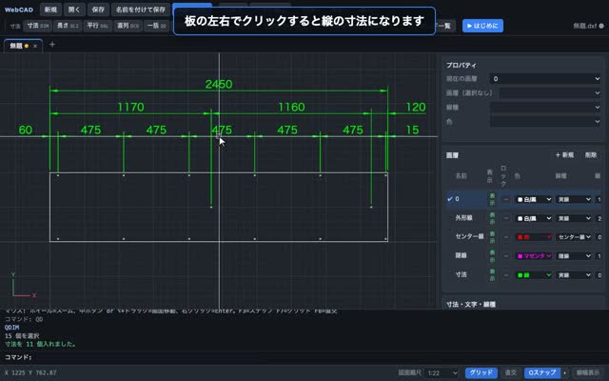This screenshot has width=609, height=381.
Task: Click the WebCAD logo
Action: click(19, 10)
